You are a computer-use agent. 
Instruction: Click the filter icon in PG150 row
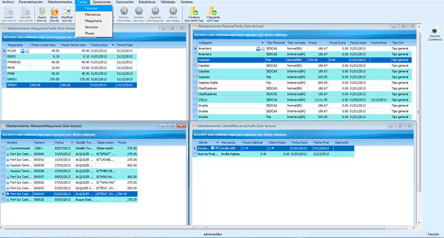22,51
